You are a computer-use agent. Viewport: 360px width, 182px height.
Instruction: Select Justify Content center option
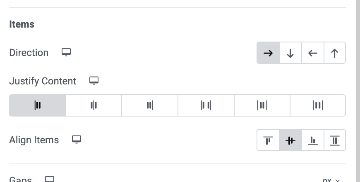coord(94,105)
